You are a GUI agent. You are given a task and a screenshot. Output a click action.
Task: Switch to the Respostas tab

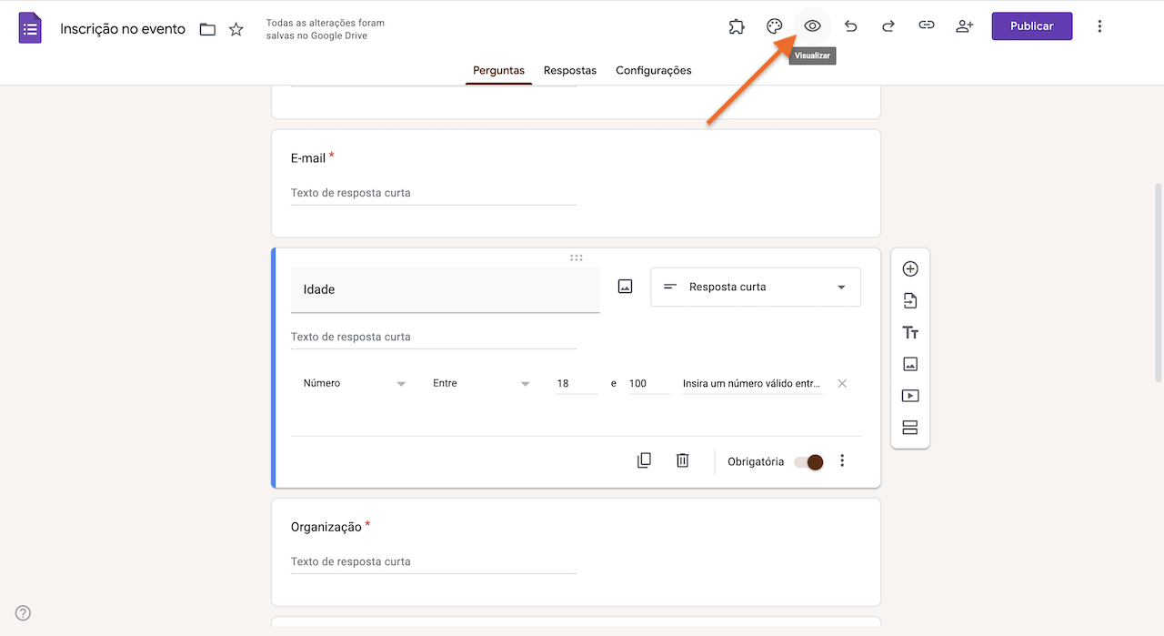tap(570, 70)
